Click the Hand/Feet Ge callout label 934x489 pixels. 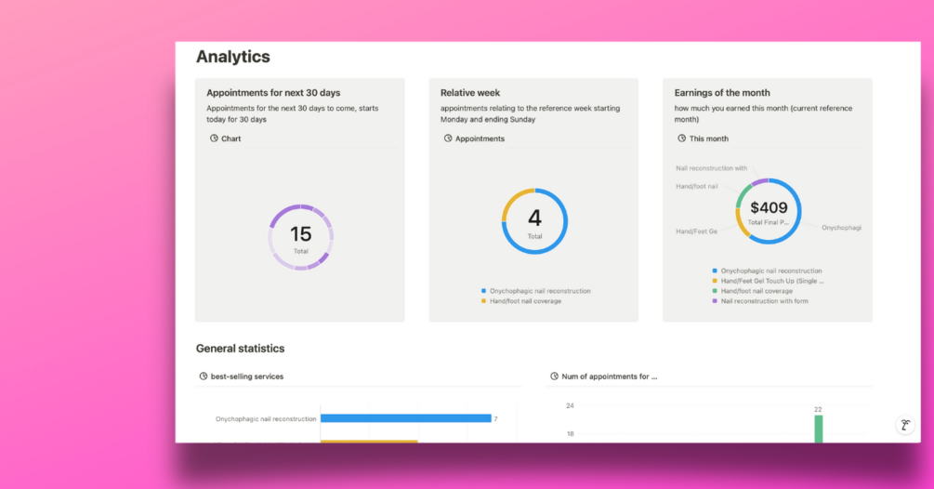click(696, 231)
